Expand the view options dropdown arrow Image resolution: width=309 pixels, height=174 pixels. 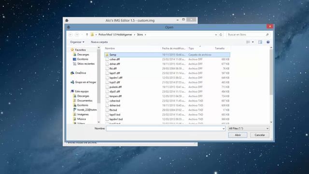click(x=253, y=42)
